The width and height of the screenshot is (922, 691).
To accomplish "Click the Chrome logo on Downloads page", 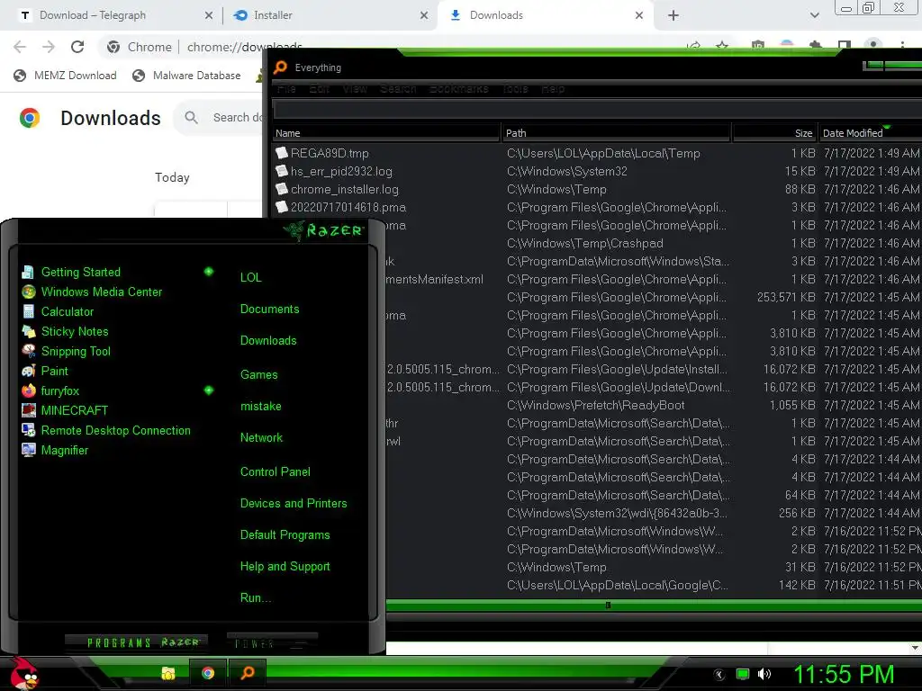I will pos(30,118).
